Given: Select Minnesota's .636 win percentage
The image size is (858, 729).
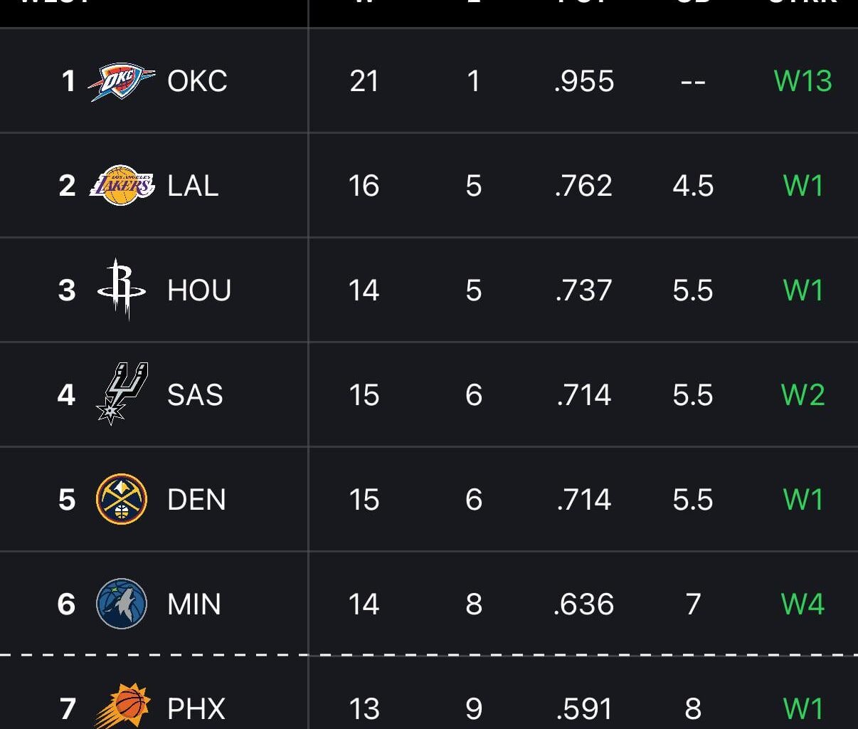Looking at the screenshot, I should point(584,604).
